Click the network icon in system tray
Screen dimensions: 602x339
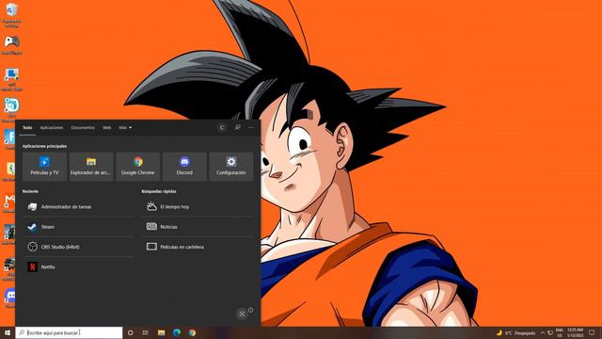(550, 332)
